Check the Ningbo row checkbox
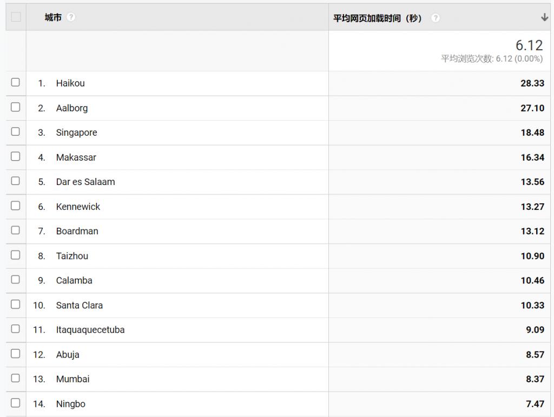Screen dimensions: 554x417 15,403
